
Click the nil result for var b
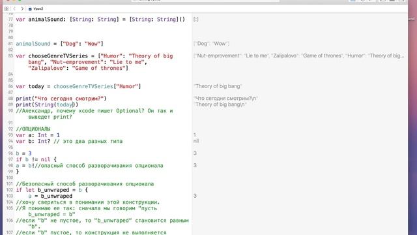196,141
